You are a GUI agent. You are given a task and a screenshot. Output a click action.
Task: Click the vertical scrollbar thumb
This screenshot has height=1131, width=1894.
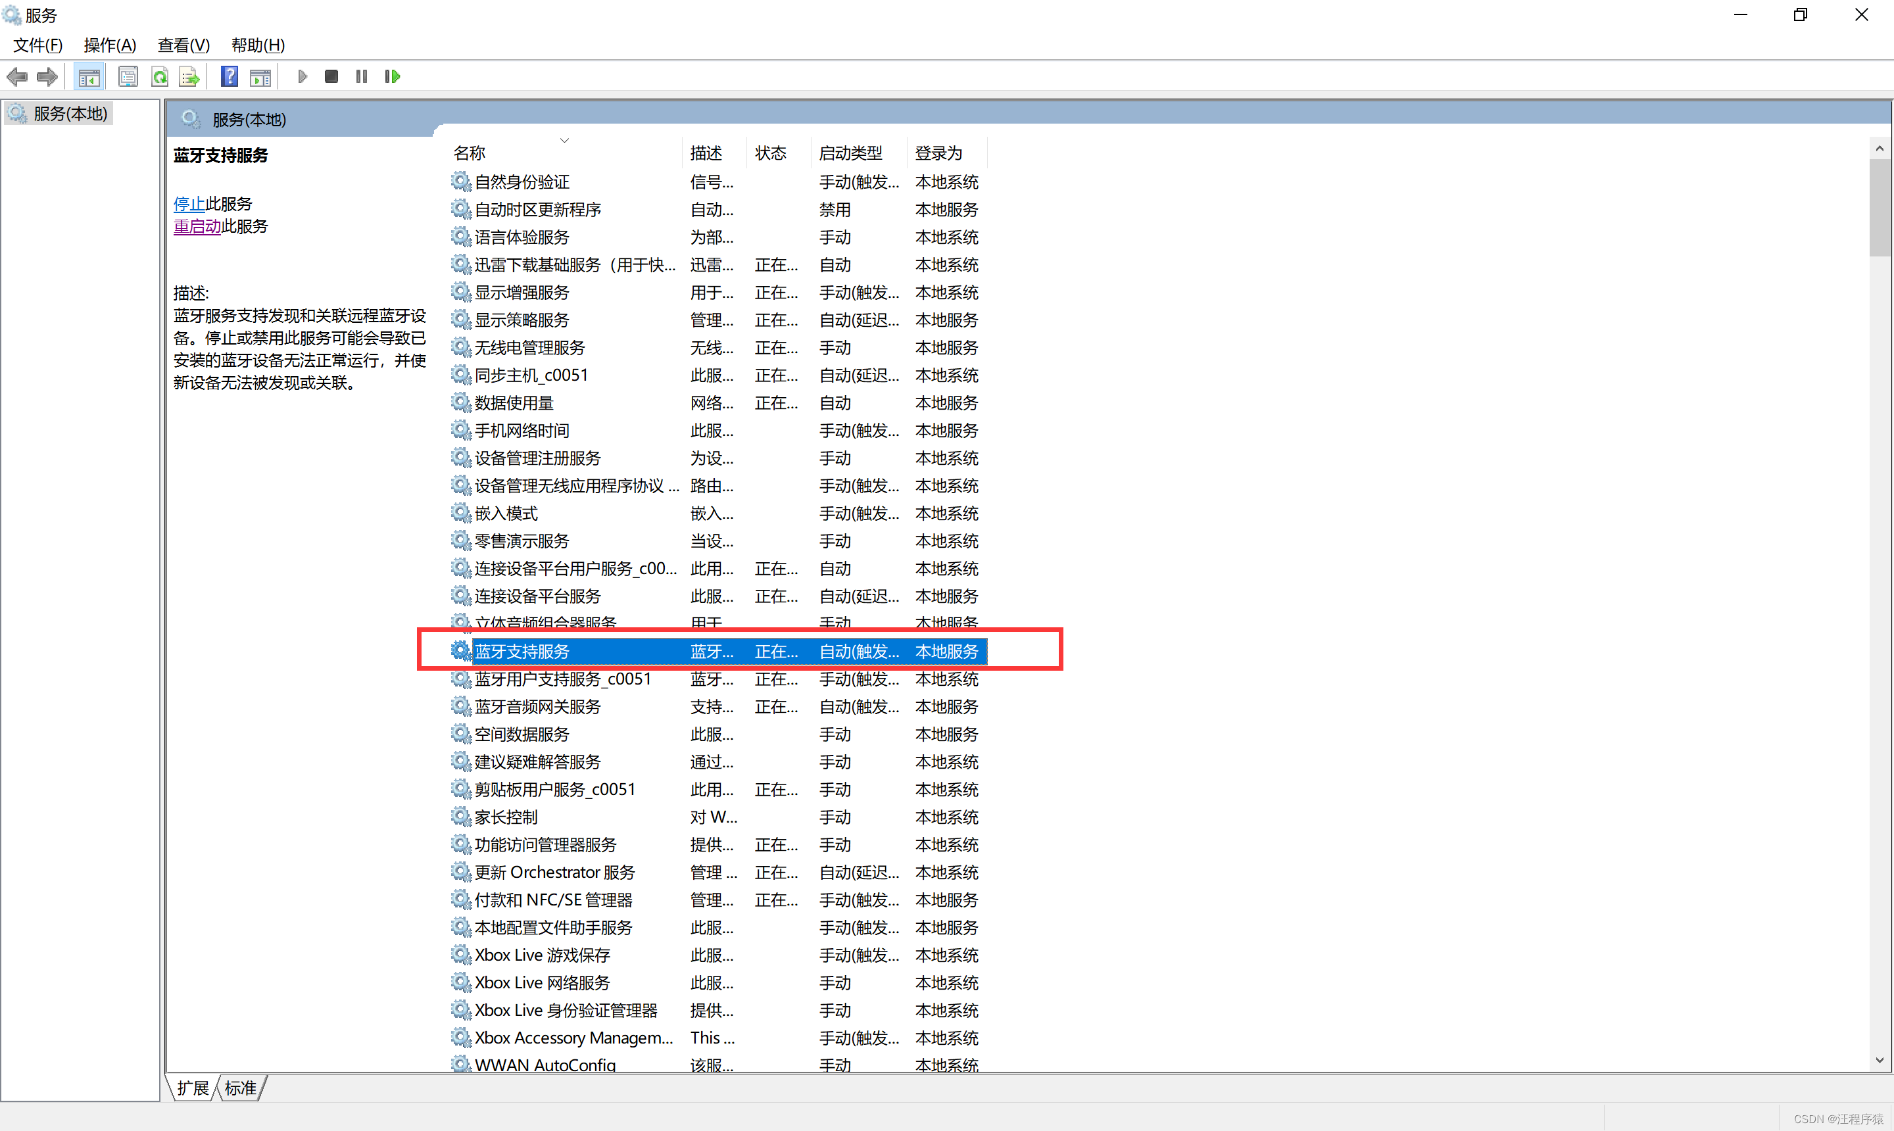click(1880, 208)
